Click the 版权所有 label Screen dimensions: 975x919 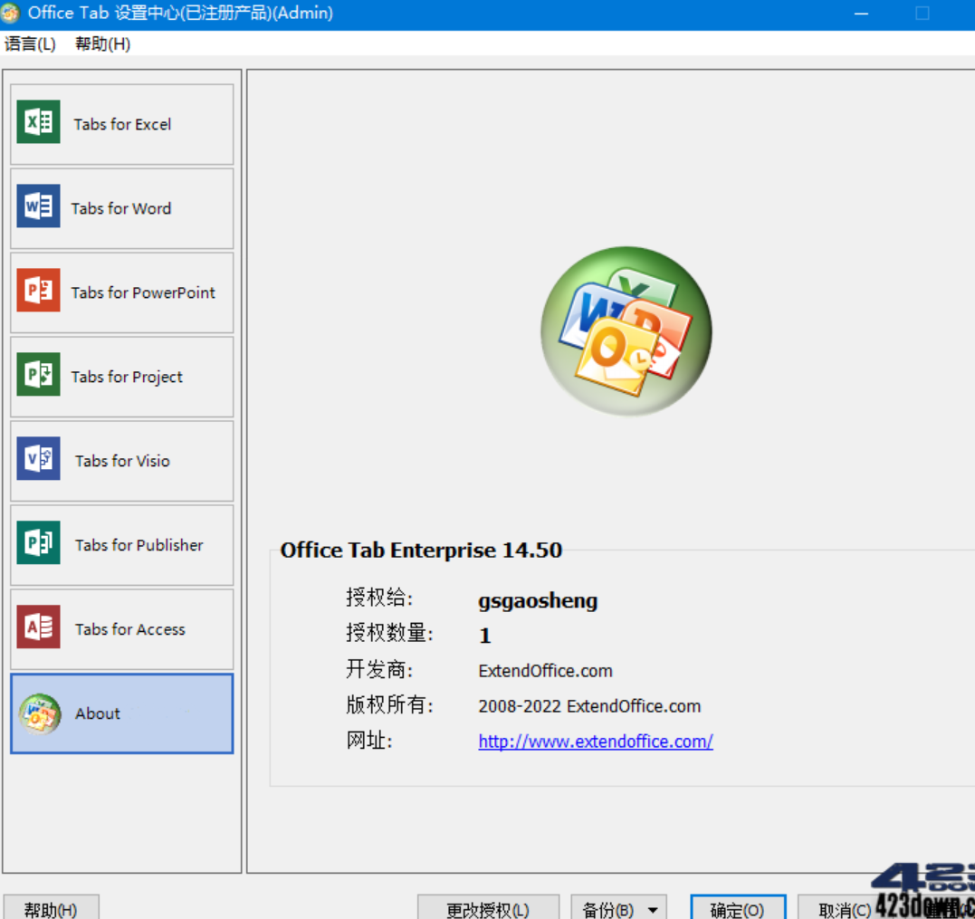(390, 704)
